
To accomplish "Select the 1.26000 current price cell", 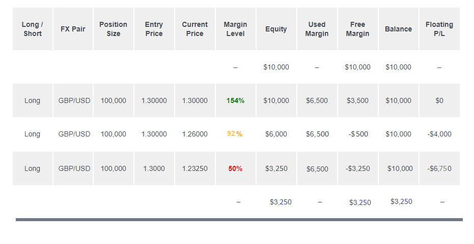I will tap(195, 134).
